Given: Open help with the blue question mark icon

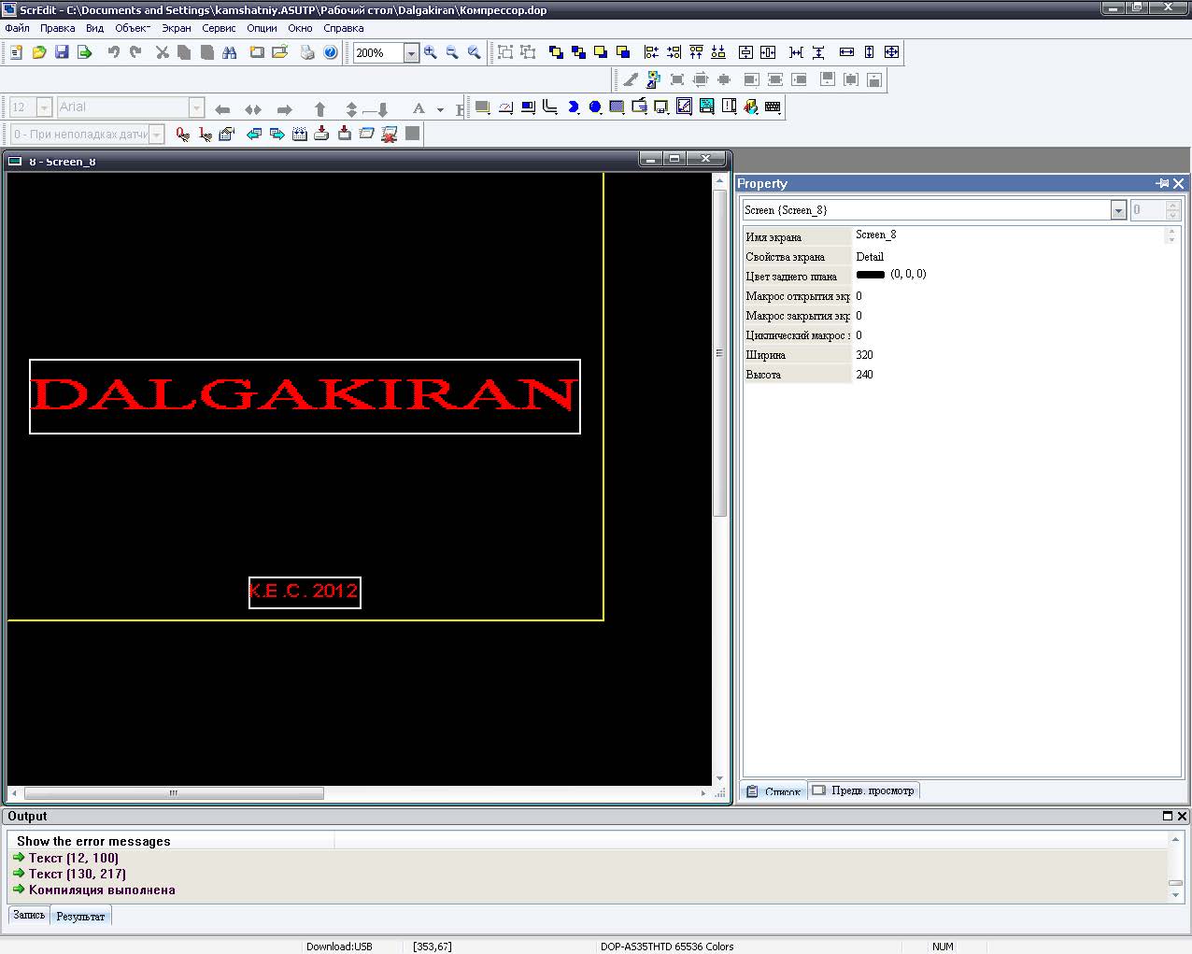Looking at the screenshot, I should (330, 52).
